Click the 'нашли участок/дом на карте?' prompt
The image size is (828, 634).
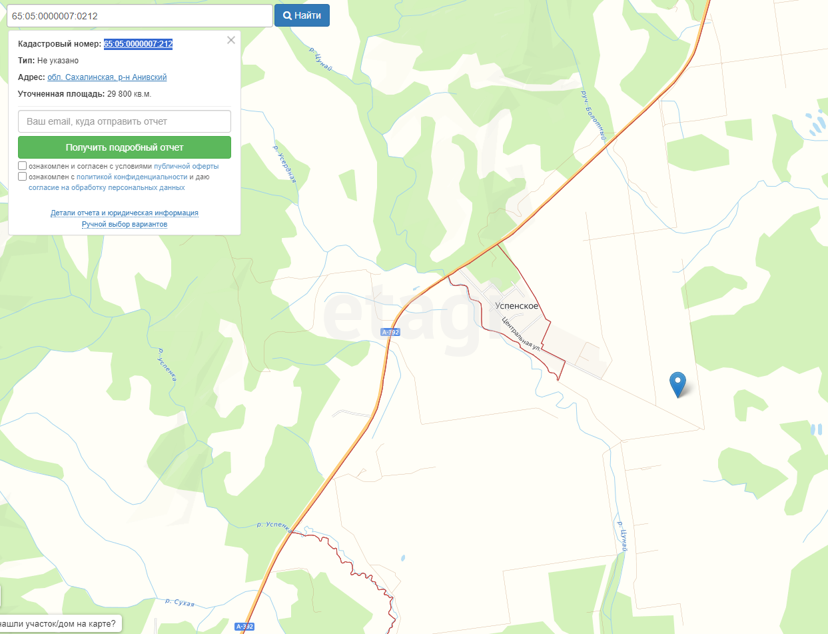click(x=60, y=624)
